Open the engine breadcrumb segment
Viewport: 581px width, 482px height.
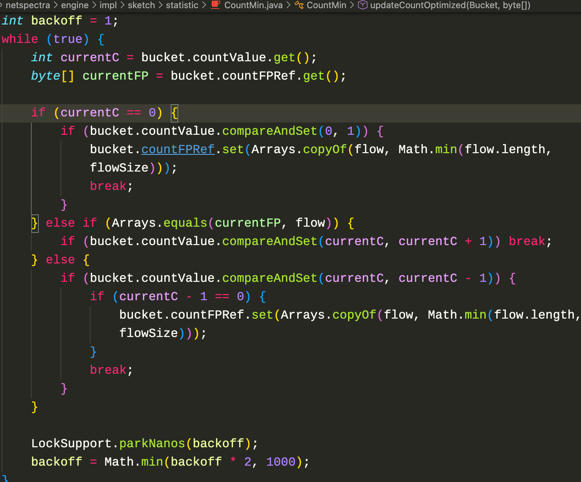[x=75, y=5]
